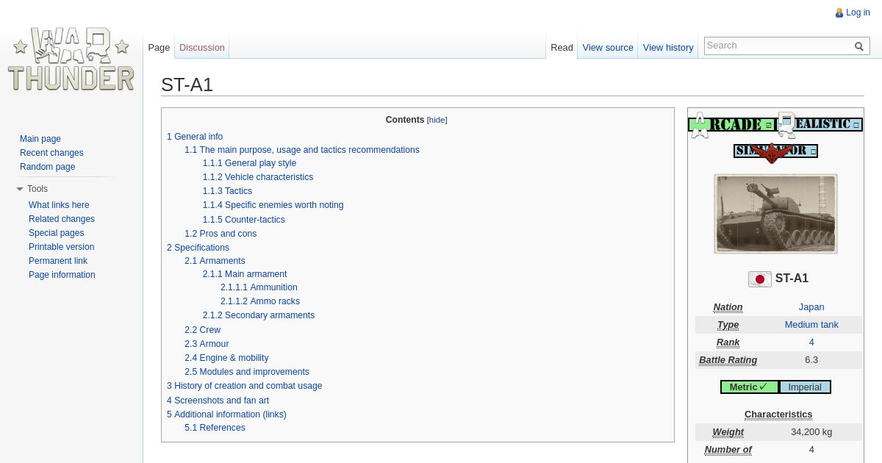Jump to 1.1.5 Counter-tactics
Viewport: 882px width, 463px height.
tap(244, 220)
